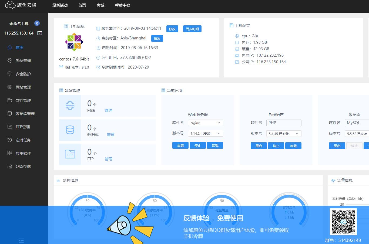This screenshot has width=369, height=244.
Task: Click the 探针版本 8.3.3 text
Action: [77, 67]
